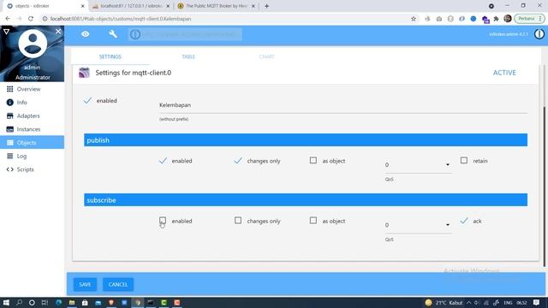Screen dimensions: 548x308
Task: Click the Instances icon in sidebar
Action: 9,129
